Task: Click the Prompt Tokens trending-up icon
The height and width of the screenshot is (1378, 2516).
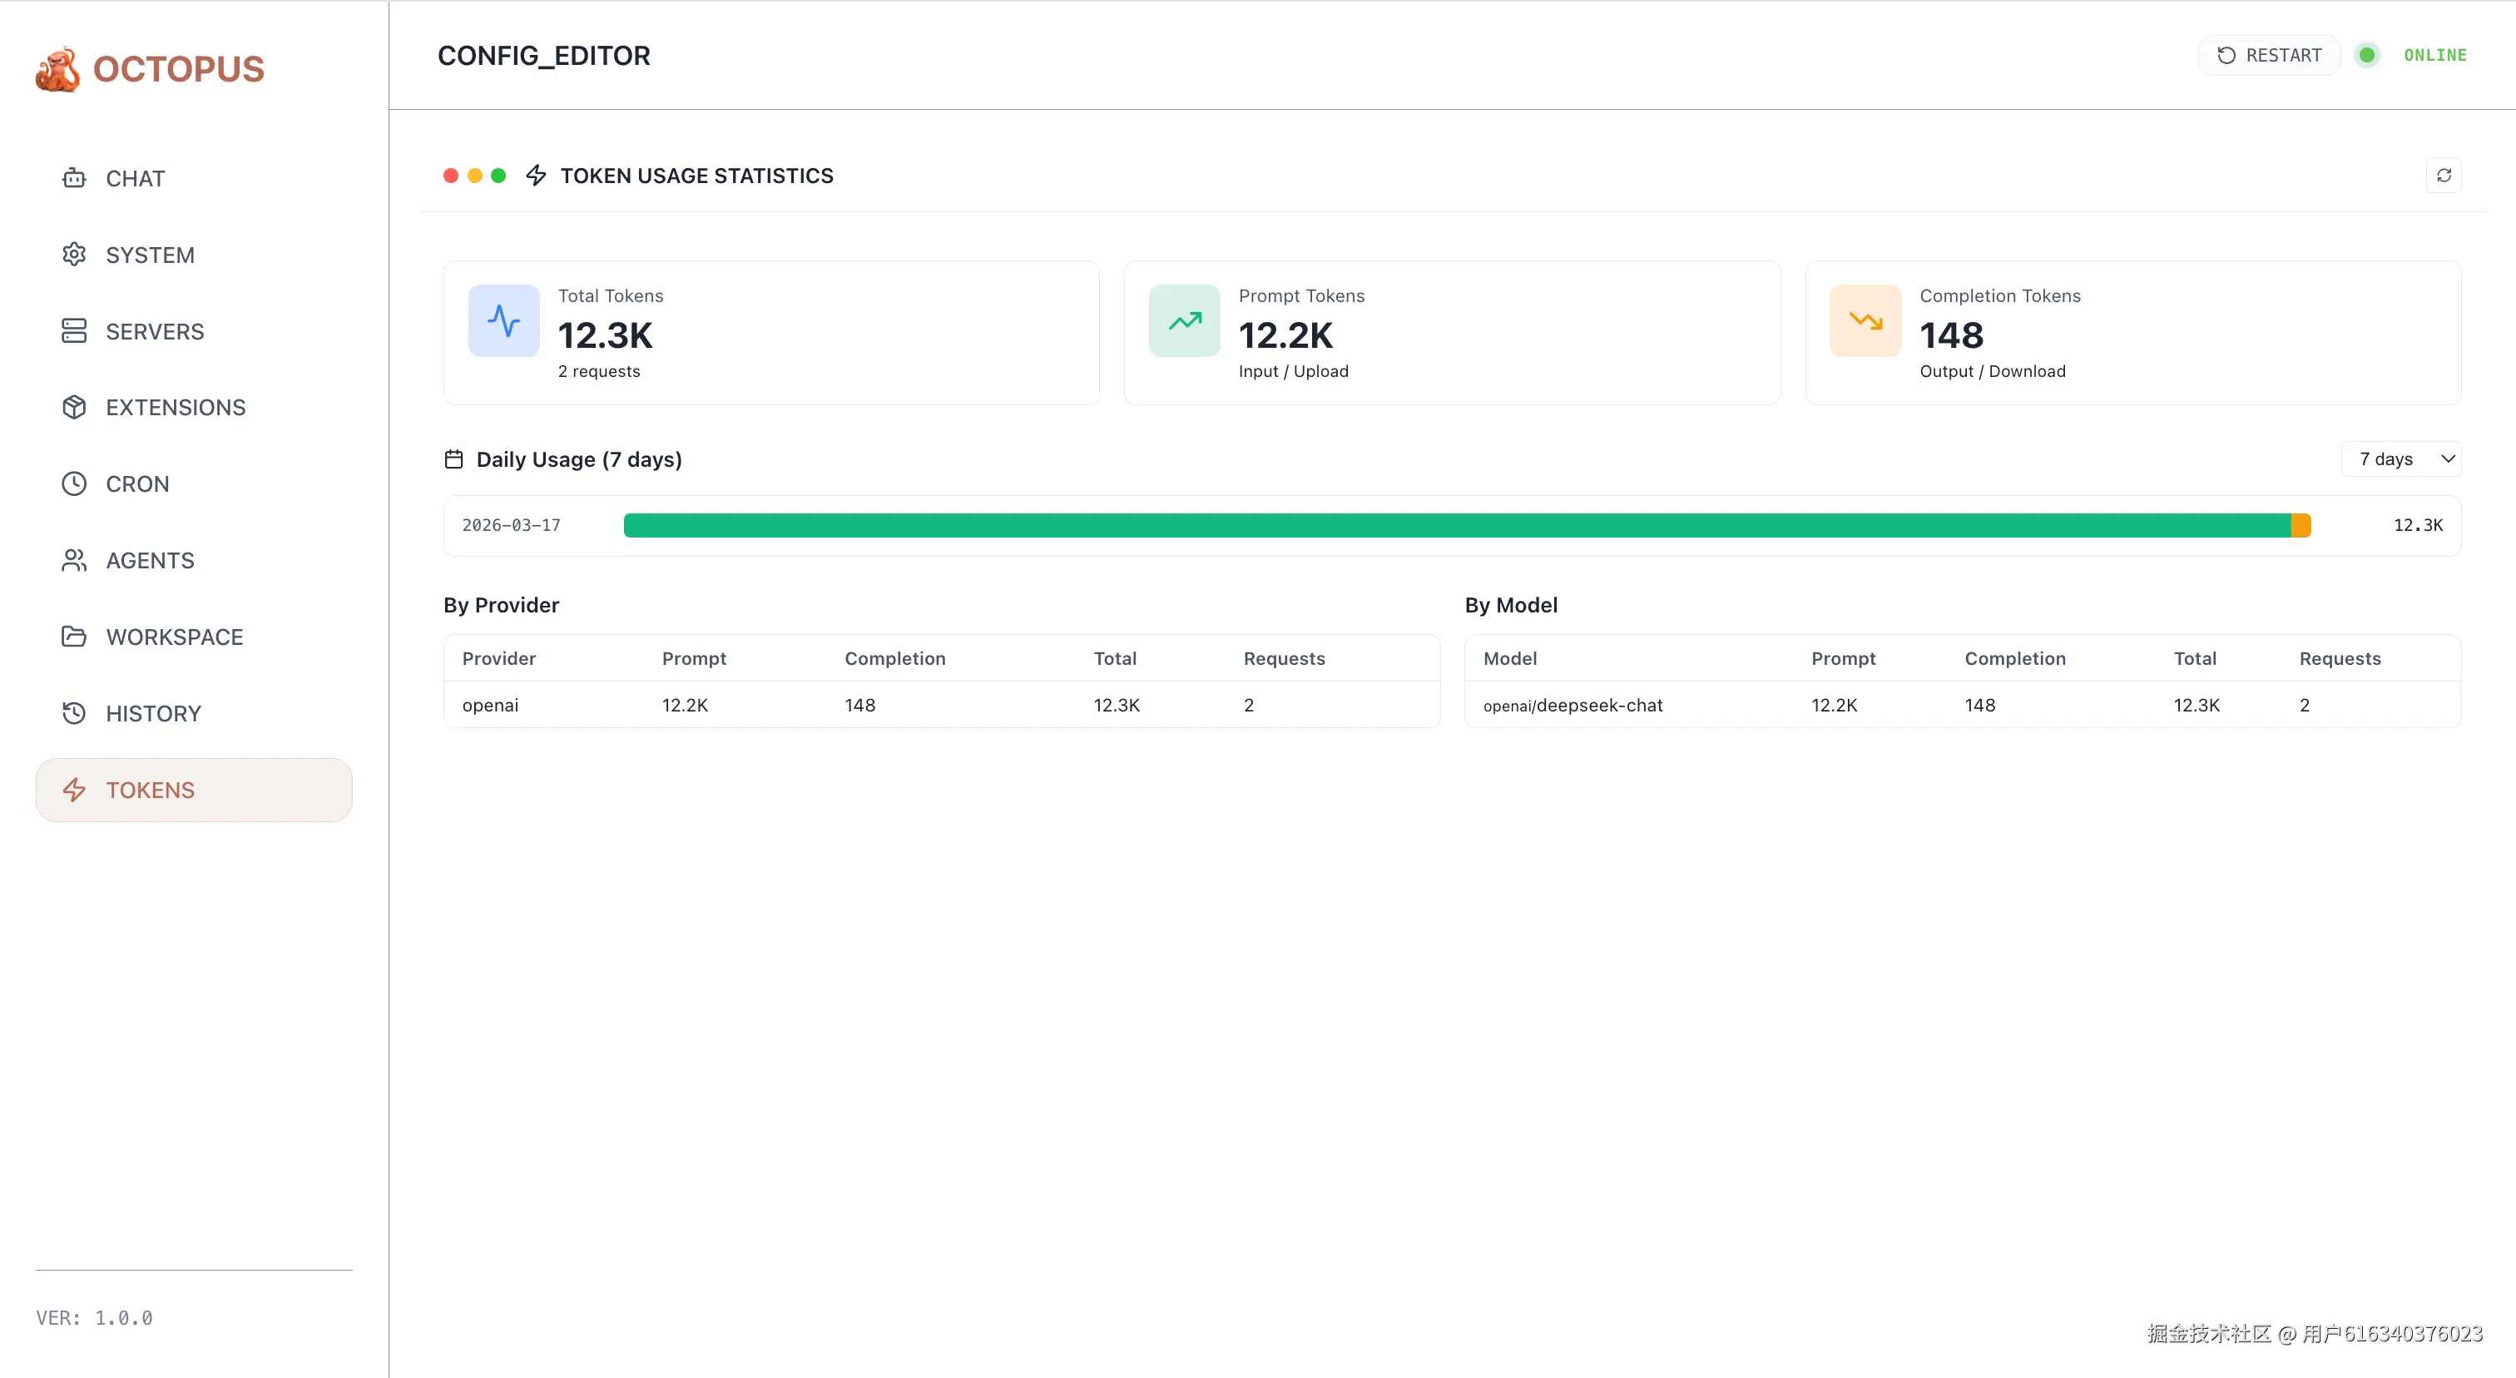Action: click(1184, 320)
